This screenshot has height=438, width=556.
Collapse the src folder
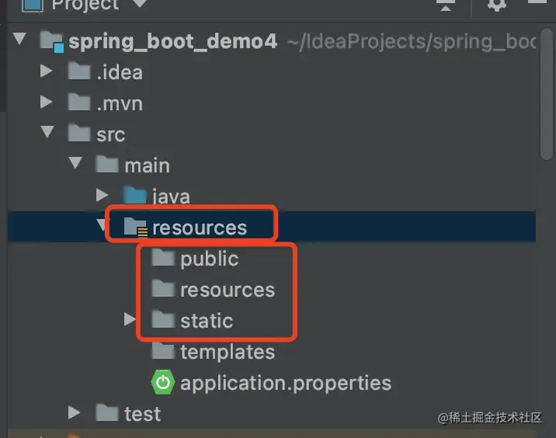click(x=47, y=132)
